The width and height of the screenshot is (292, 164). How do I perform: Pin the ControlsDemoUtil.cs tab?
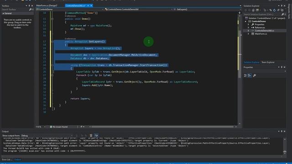pos(88,6)
